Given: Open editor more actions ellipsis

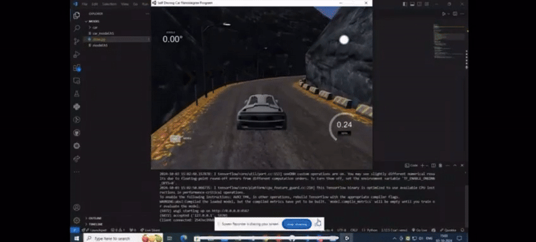Looking at the screenshot, I should 462,14.
